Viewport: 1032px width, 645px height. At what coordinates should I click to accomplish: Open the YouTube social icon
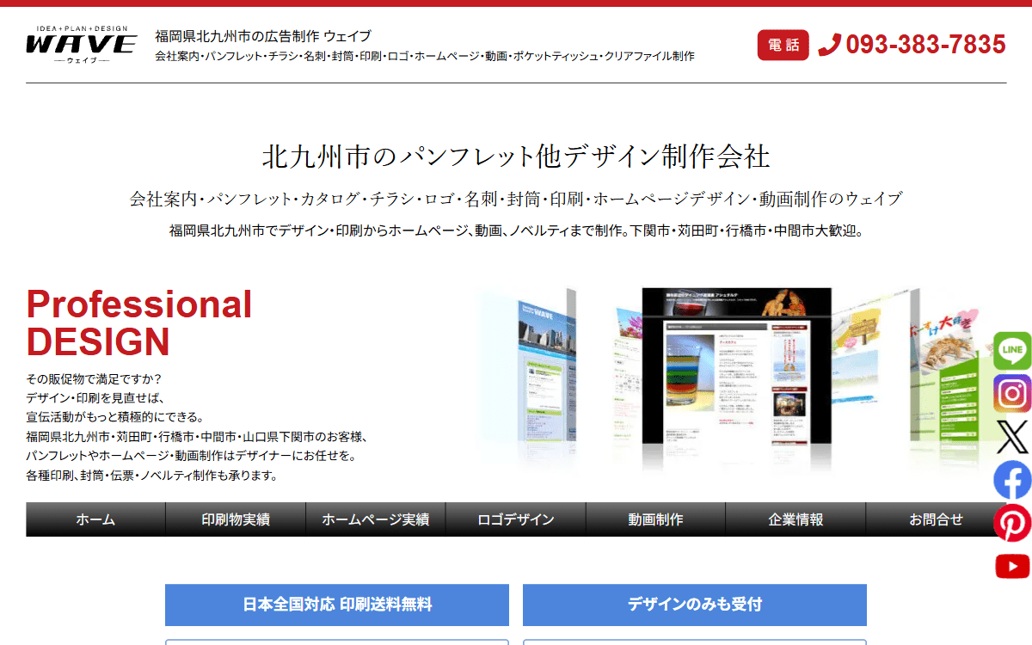[1012, 566]
